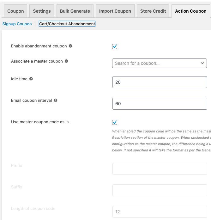The height and width of the screenshot is (220, 211).
Task: Focus the Email coupon interval field
Action: point(160,104)
